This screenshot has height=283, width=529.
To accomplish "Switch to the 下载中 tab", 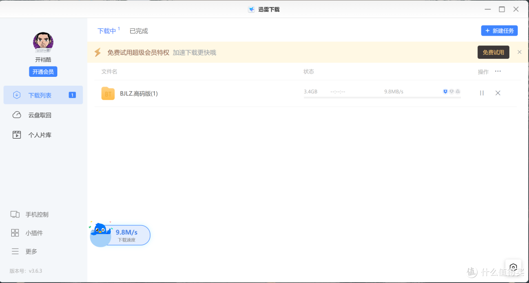I will [107, 31].
